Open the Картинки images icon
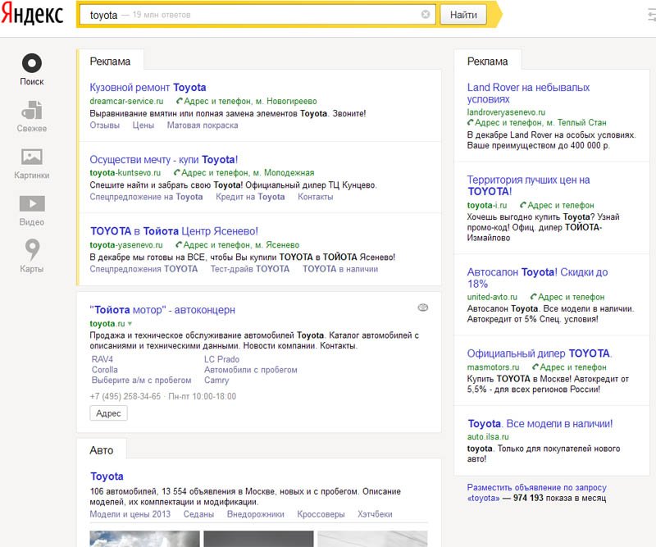This screenshot has height=547, width=656. [32, 157]
